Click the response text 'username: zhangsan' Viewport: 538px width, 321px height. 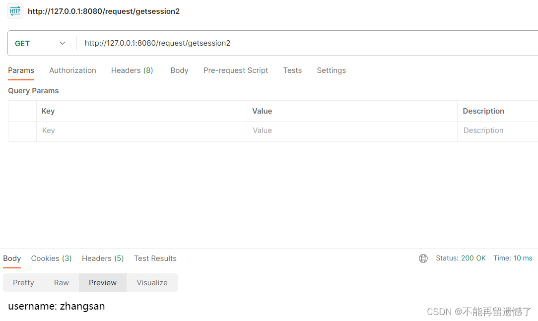pos(57,306)
